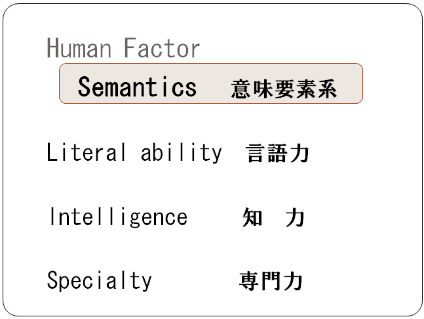Click the kanji "力" in the Intelligence row

pos(295,218)
